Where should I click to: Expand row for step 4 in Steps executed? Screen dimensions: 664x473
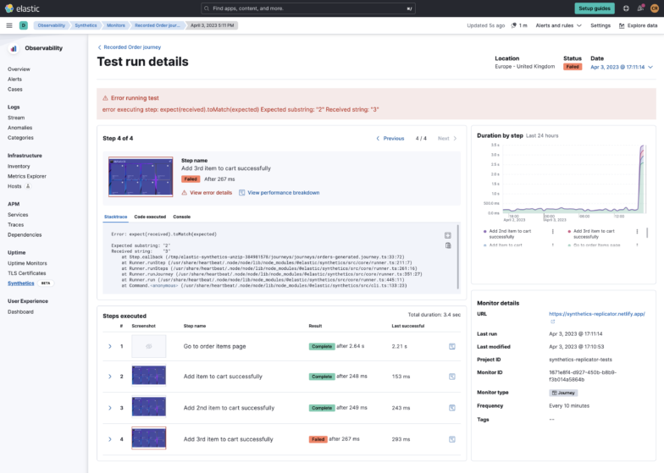point(109,439)
